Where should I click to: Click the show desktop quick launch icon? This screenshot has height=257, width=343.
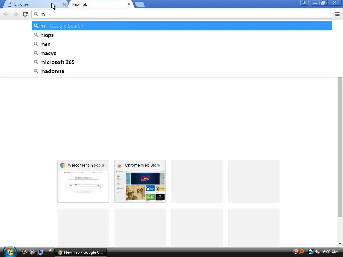pos(40,252)
